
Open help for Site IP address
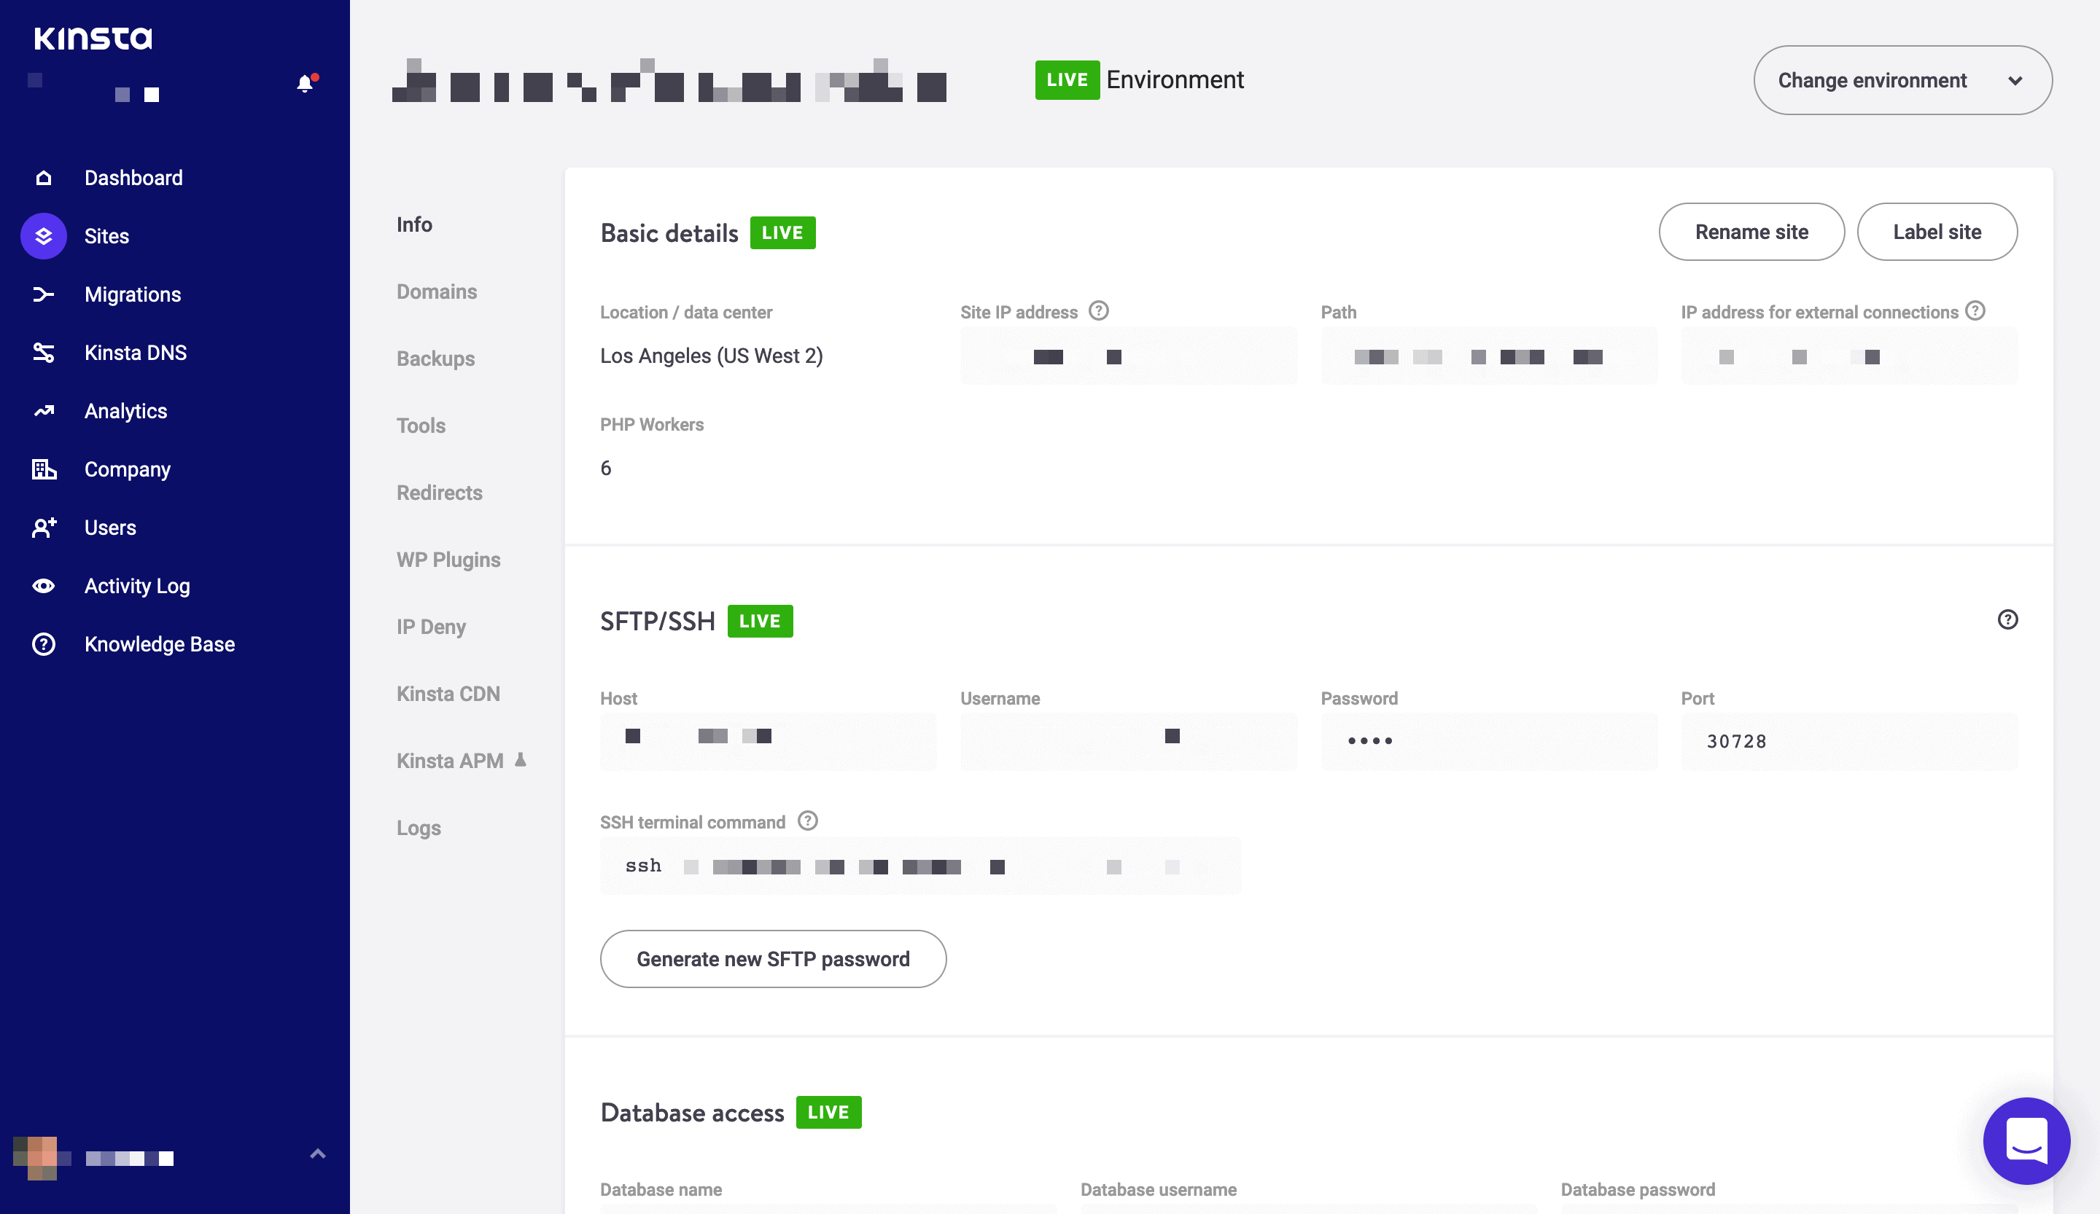1099,310
